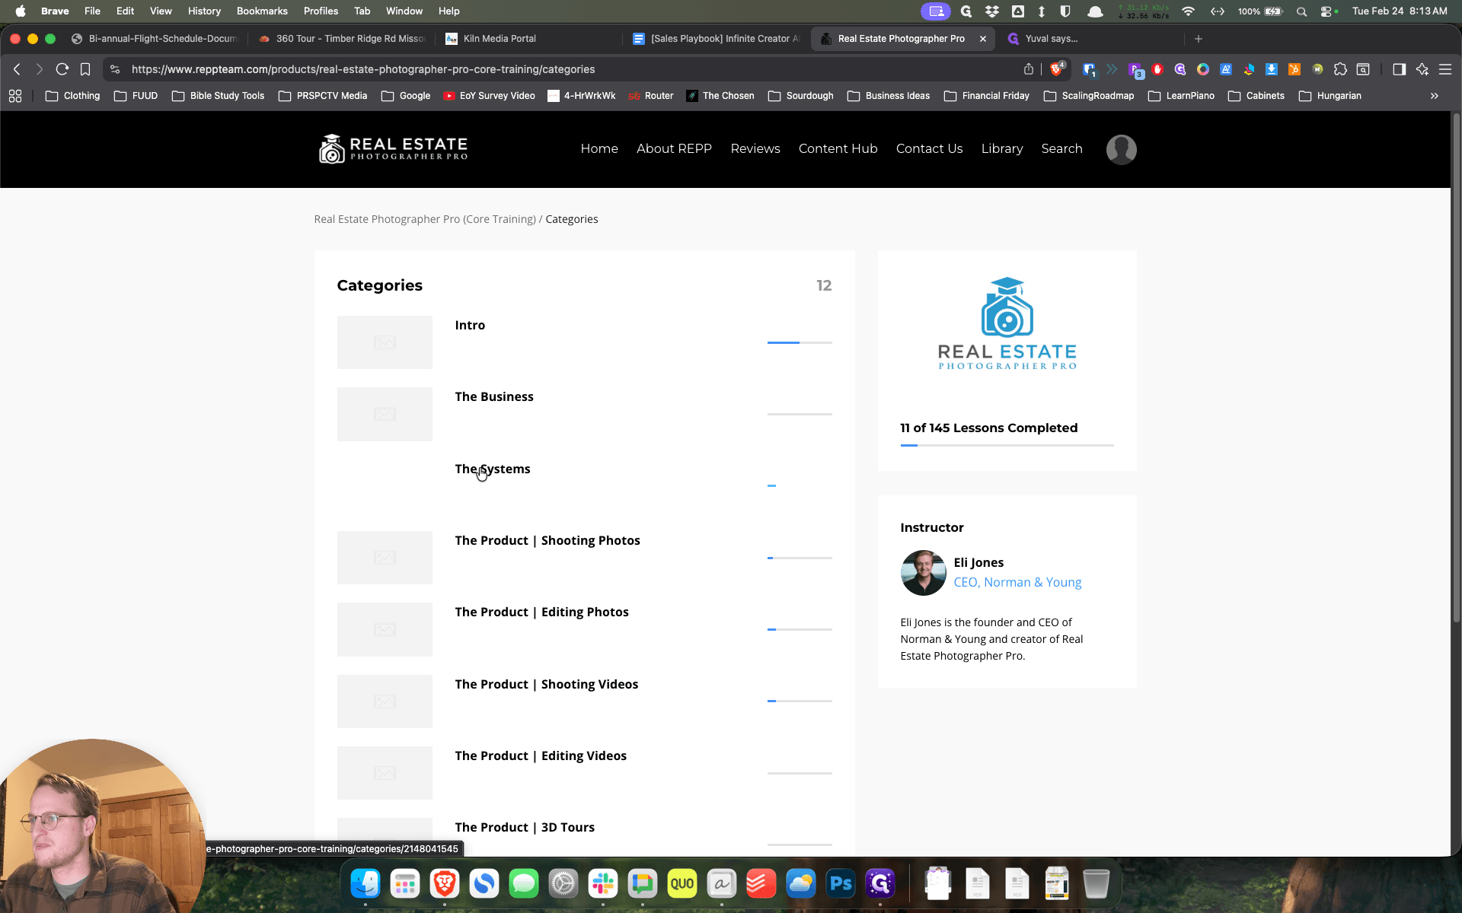Click the user profile avatar
The width and height of the screenshot is (1462, 913).
tap(1121, 149)
